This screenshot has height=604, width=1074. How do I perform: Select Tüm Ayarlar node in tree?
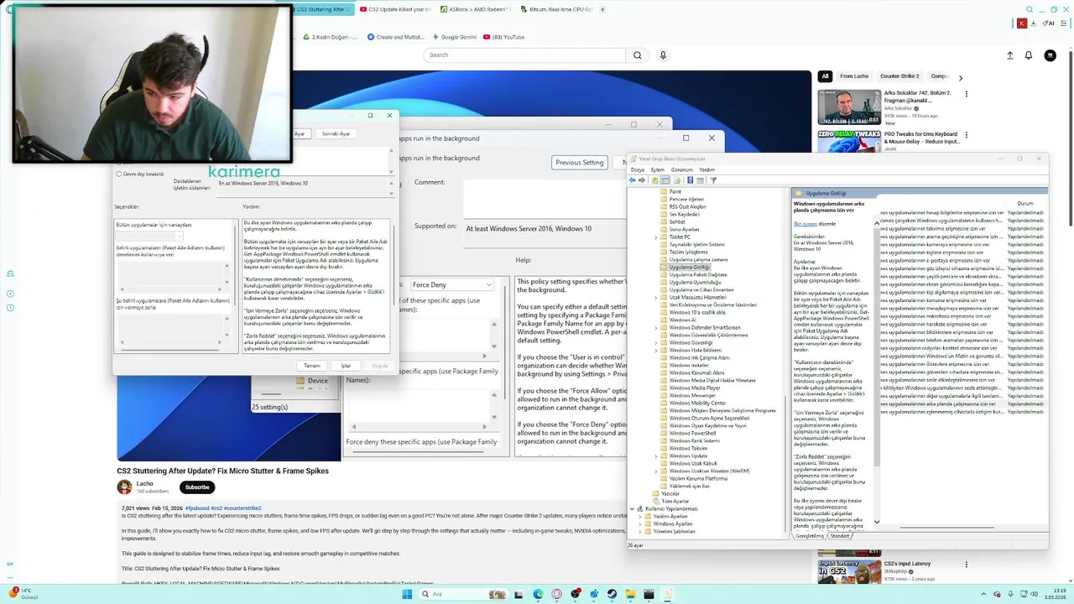675,501
